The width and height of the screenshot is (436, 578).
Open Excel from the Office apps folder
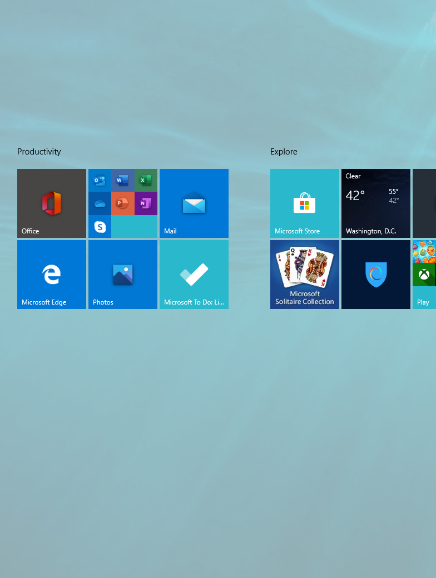146,180
